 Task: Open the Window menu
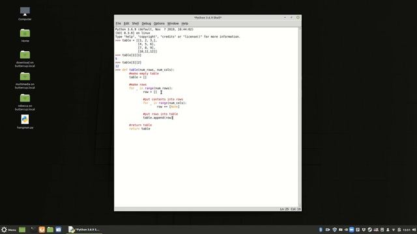pos(173,23)
